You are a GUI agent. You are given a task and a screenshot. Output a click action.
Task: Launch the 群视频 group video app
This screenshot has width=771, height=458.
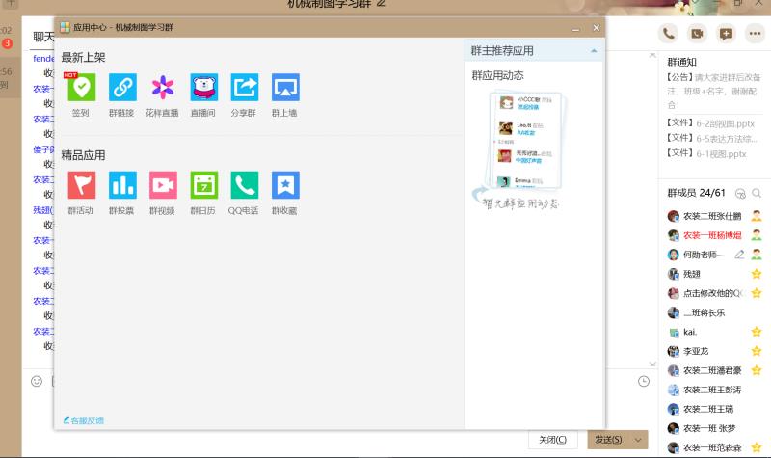click(163, 185)
